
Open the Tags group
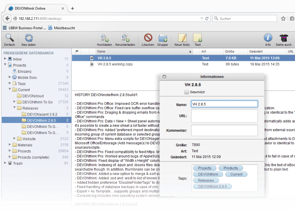(22, 84)
